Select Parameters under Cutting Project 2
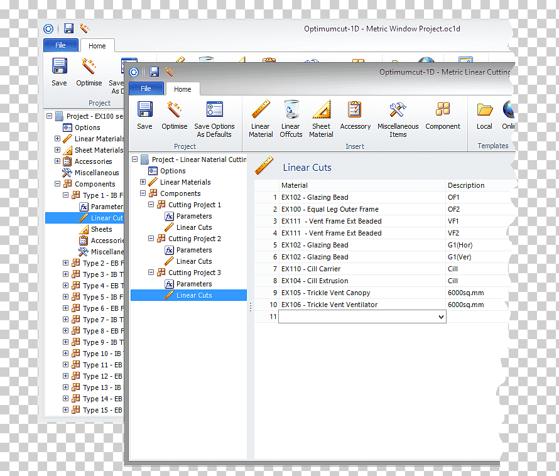 [x=194, y=251]
